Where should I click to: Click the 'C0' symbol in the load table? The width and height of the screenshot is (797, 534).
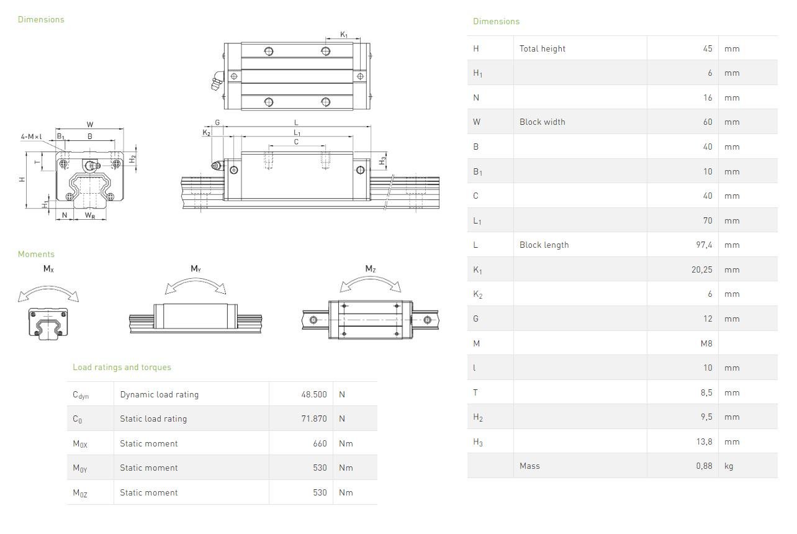coord(77,419)
